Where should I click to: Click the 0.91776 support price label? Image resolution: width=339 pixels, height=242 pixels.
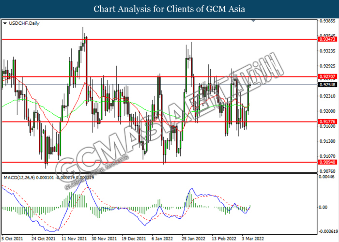[x=327, y=121]
